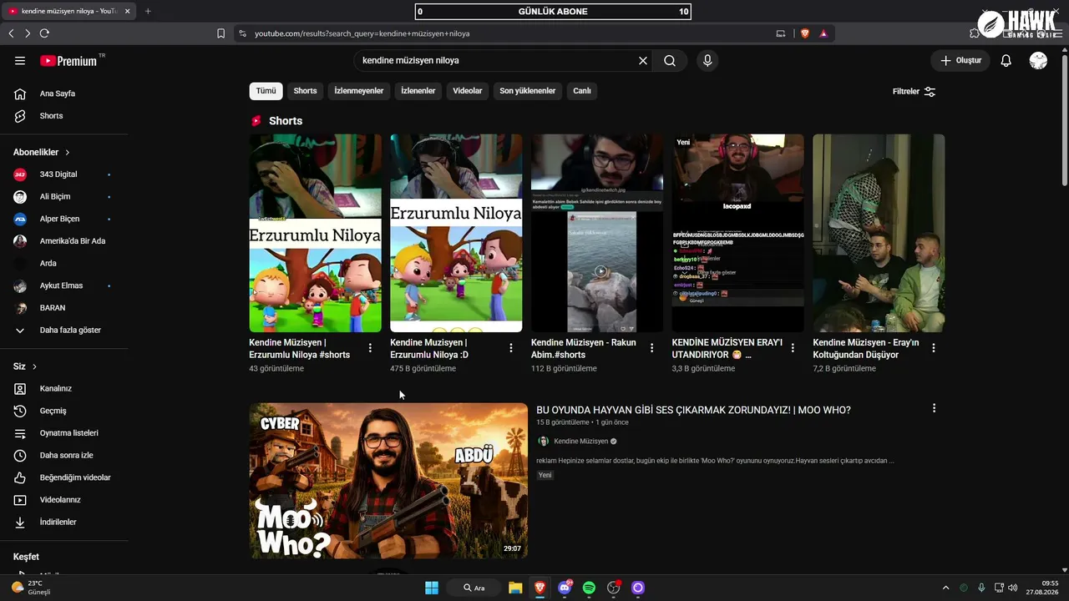Open a new browser tab

click(148, 11)
